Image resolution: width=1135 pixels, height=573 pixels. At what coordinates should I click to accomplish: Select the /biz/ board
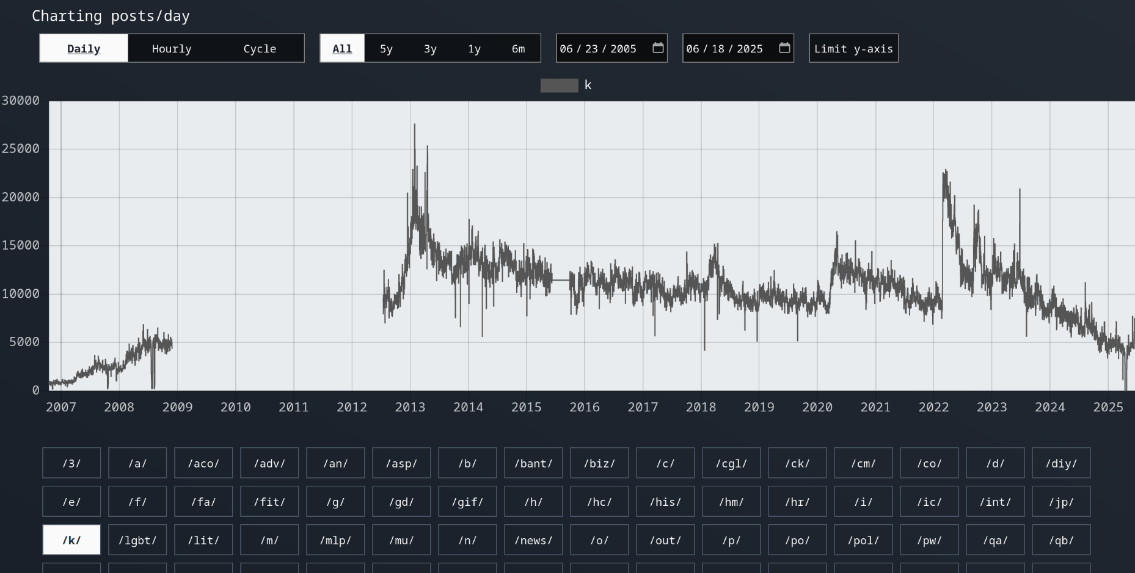click(x=599, y=463)
